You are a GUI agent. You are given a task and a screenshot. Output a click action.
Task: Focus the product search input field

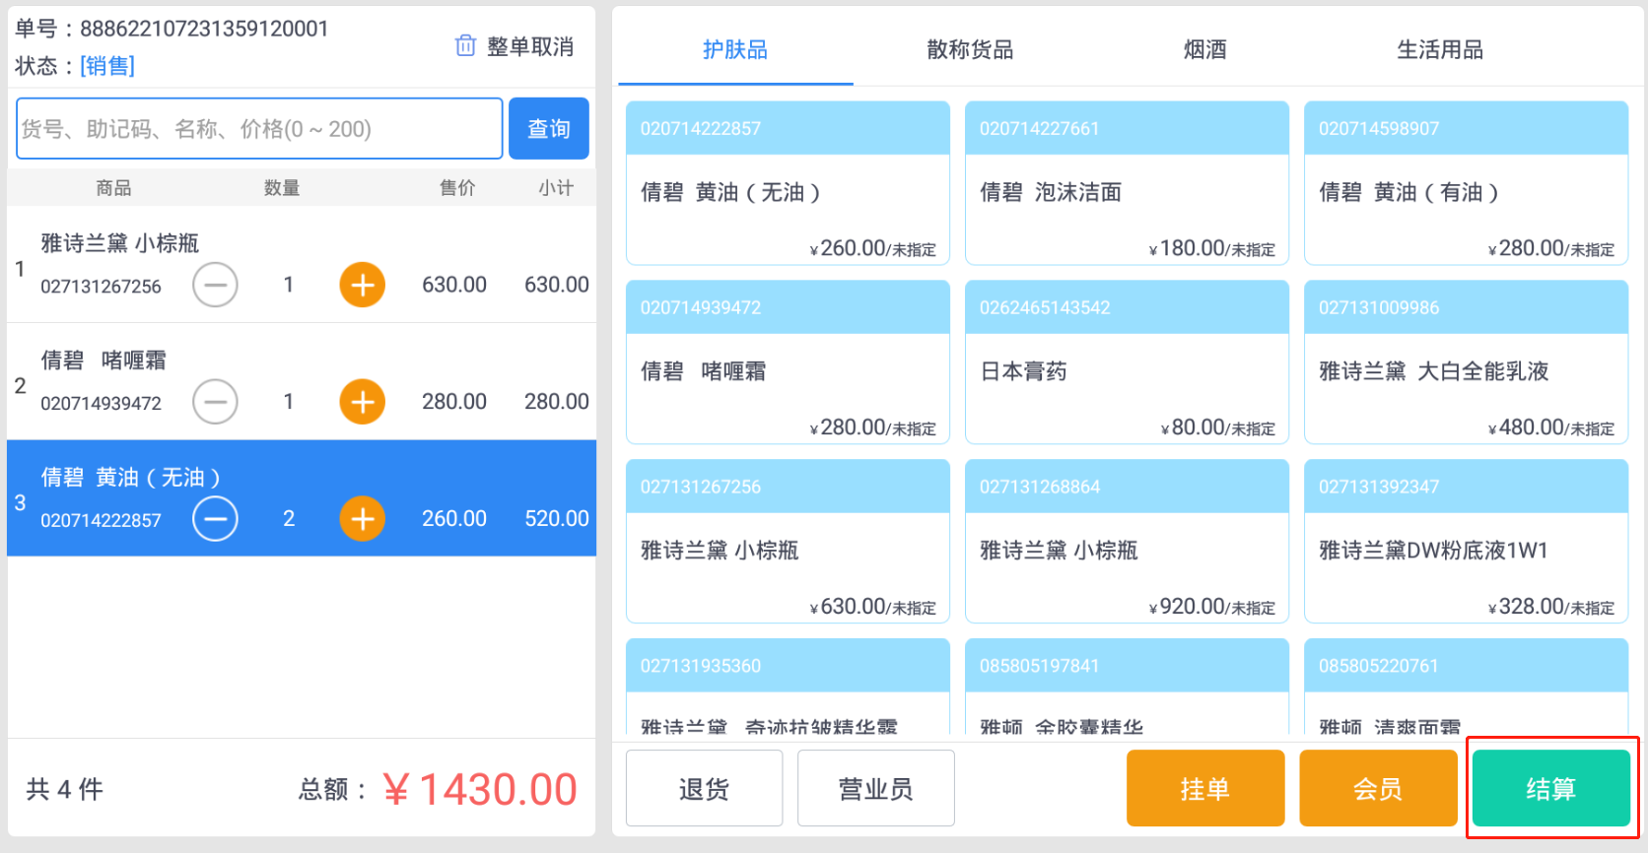tap(259, 128)
